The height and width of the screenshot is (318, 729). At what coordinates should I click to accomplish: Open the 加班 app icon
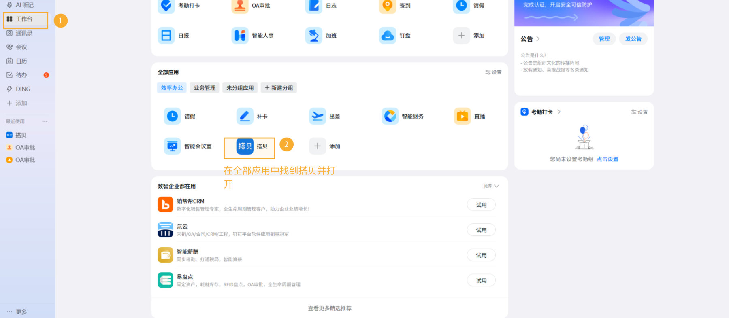[x=314, y=36]
